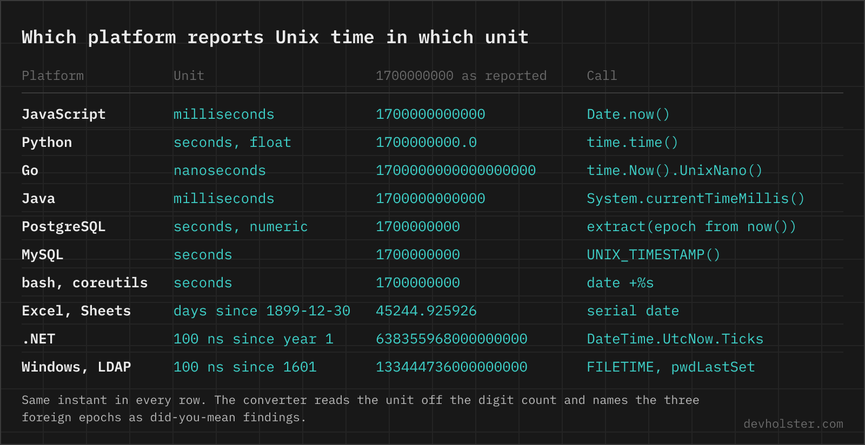Click the 'seconds, numeric' unit

pos(241,227)
